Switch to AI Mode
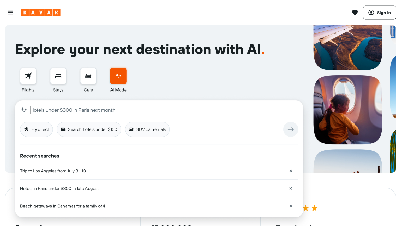This screenshot has height=226, width=401. point(118,76)
